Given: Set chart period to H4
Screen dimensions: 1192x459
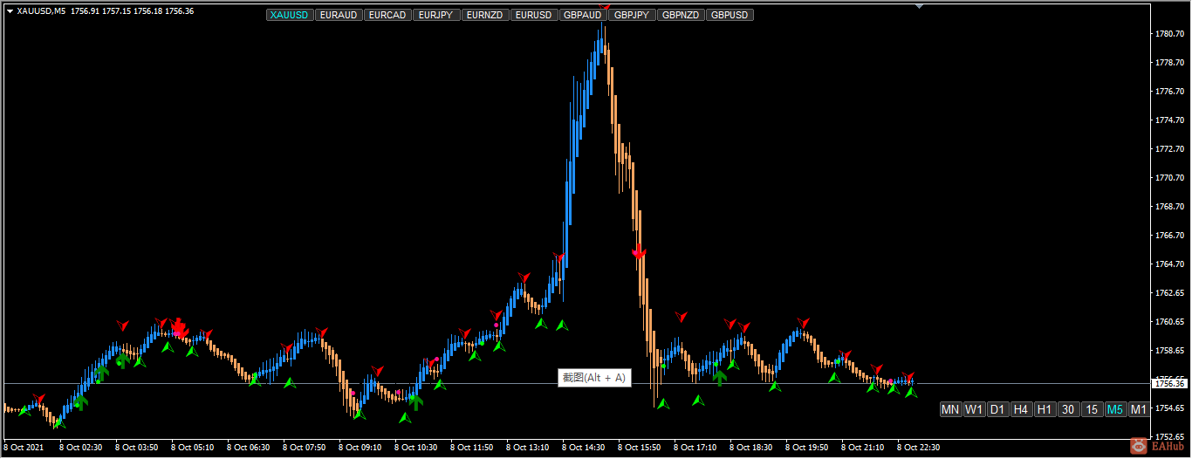Looking at the screenshot, I should (x=1021, y=409).
